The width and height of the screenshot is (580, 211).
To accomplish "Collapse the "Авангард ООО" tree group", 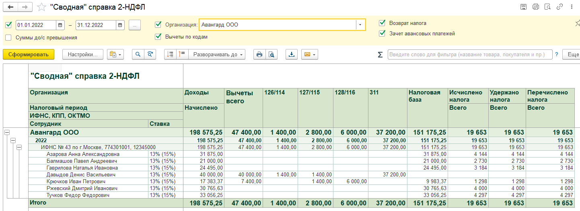I will pos(7,132).
